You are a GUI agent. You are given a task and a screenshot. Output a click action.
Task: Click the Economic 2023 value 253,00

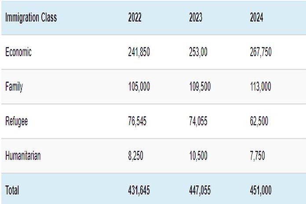point(198,52)
